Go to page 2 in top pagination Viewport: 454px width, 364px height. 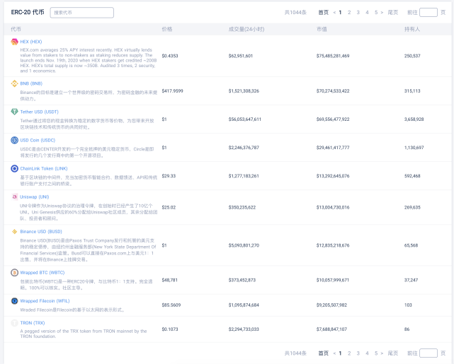coord(349,13)
